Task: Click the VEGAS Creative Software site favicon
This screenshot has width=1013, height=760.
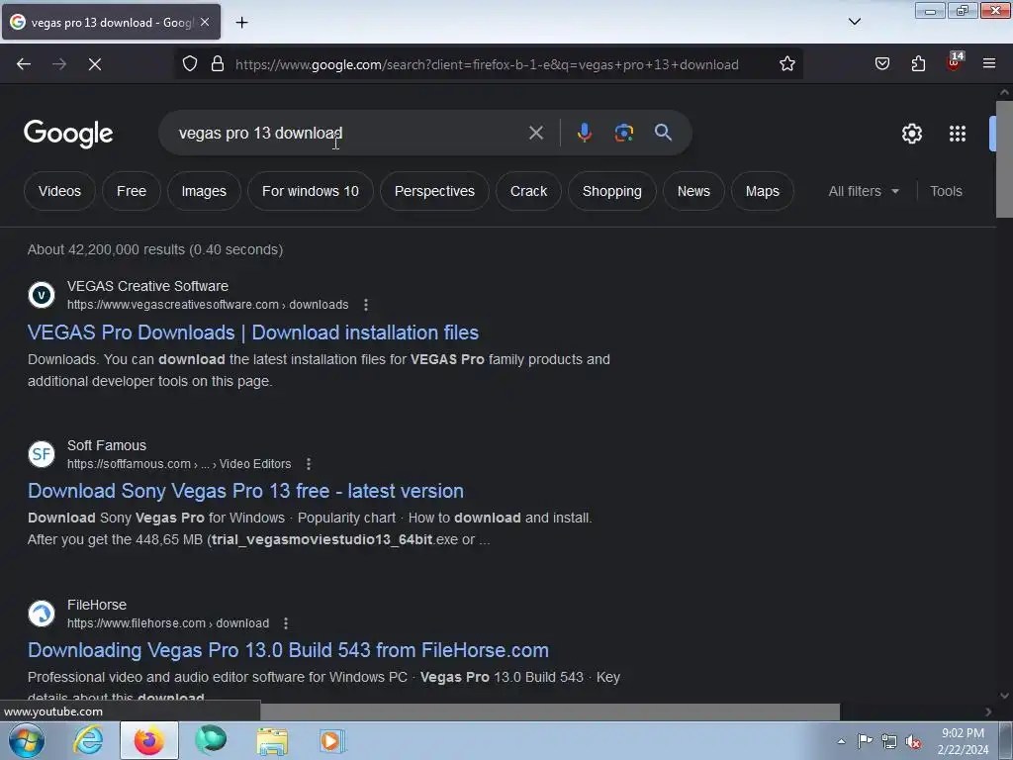Action: [x=42, y=295]
